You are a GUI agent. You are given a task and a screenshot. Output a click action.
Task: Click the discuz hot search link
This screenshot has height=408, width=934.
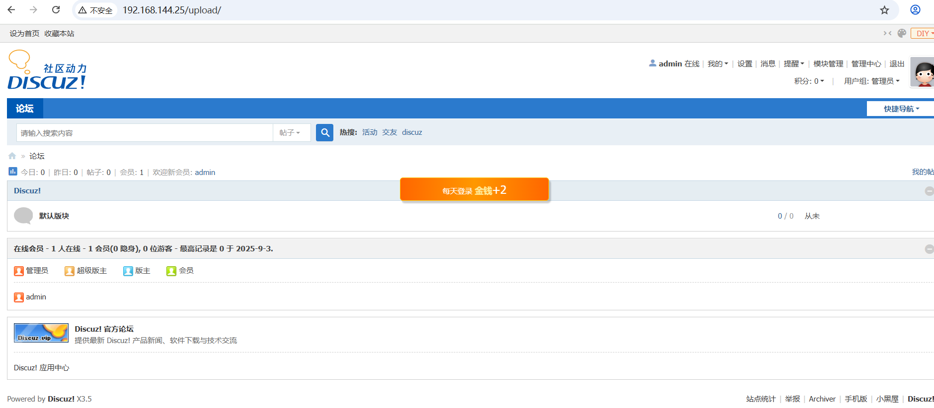tap(412, 132)
